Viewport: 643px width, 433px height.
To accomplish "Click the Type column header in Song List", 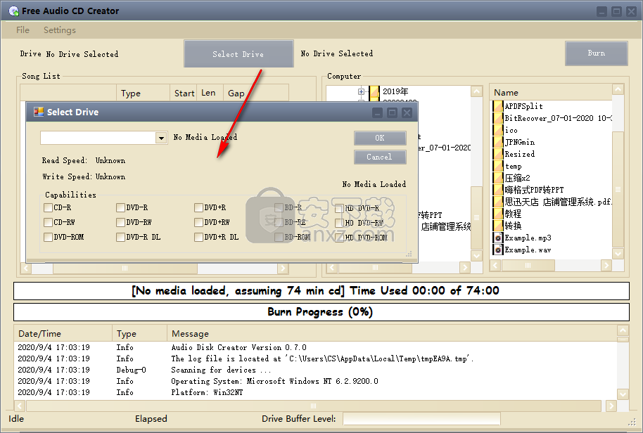I will coord(143,93).
